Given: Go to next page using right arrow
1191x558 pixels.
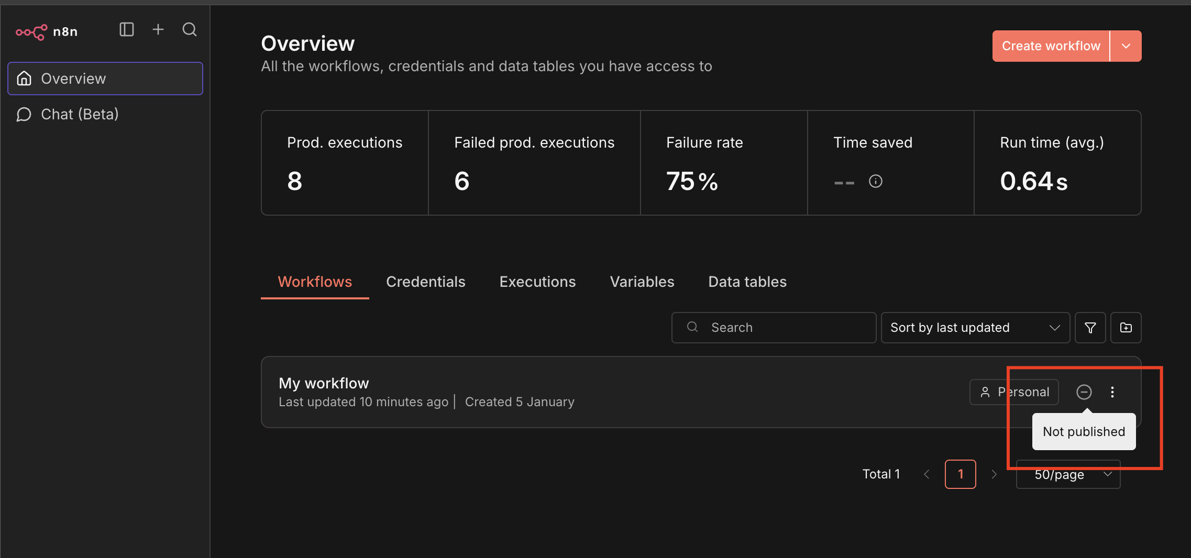Looking at the screenshot, I should (x=994, y=474).
